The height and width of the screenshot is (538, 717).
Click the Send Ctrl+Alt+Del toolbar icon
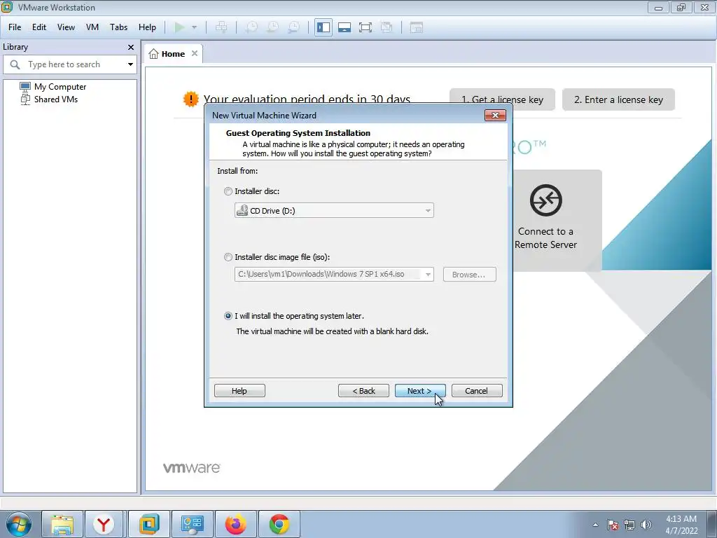pyautogui.click(x=221, y=27)
